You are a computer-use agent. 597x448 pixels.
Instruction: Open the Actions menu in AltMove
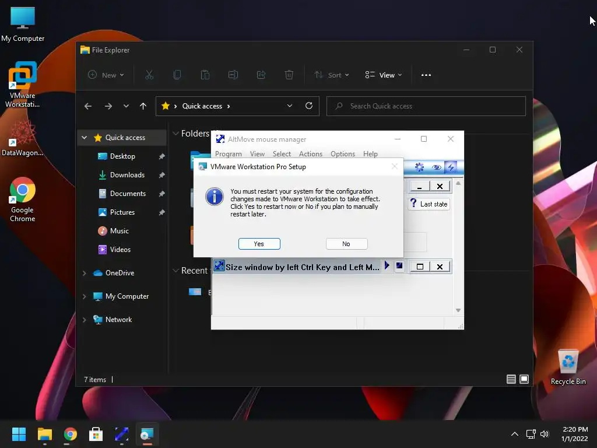point(311,154)
